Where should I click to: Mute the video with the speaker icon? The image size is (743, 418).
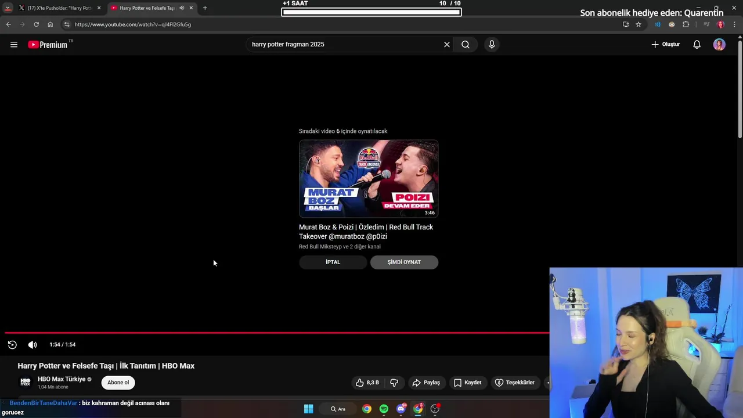tap(33, 345)
